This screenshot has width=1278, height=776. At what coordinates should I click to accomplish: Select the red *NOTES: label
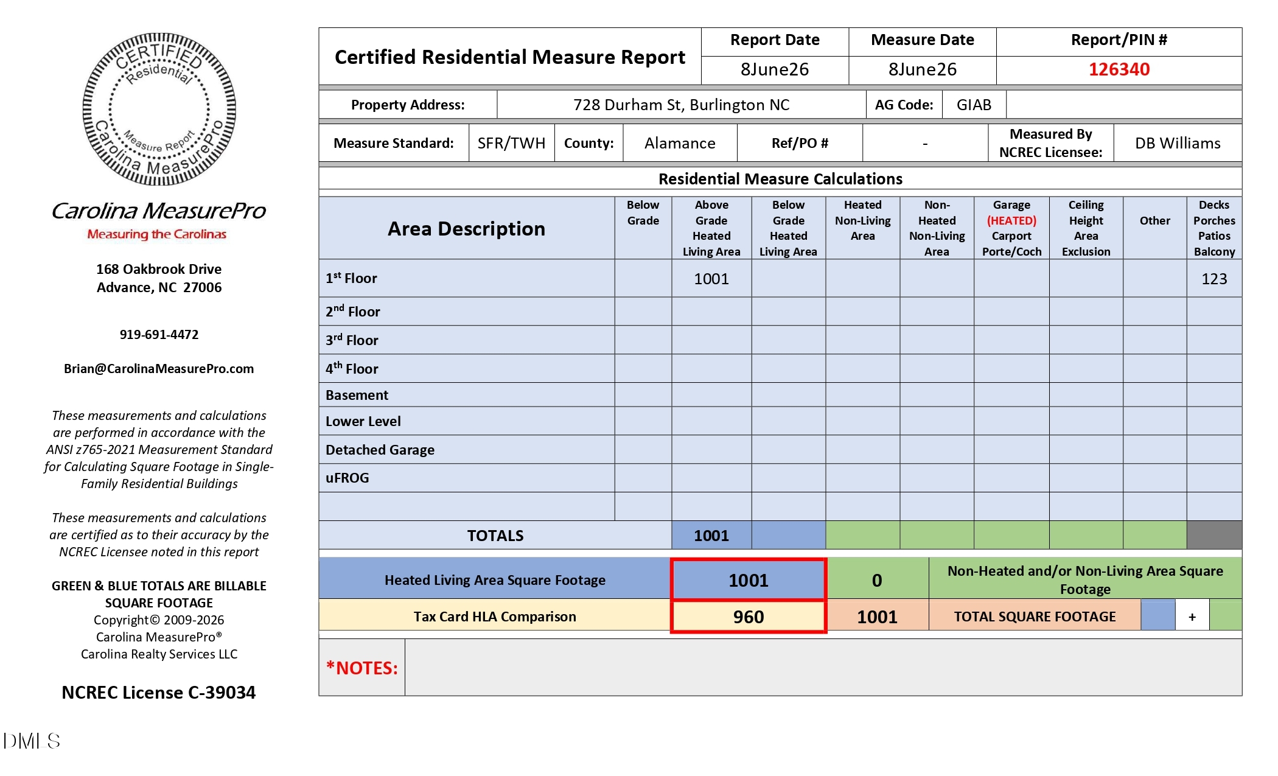[361, 668]
